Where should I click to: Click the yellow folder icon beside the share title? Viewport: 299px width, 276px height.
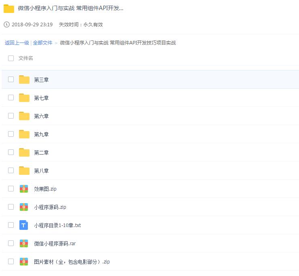click(9, 8)
